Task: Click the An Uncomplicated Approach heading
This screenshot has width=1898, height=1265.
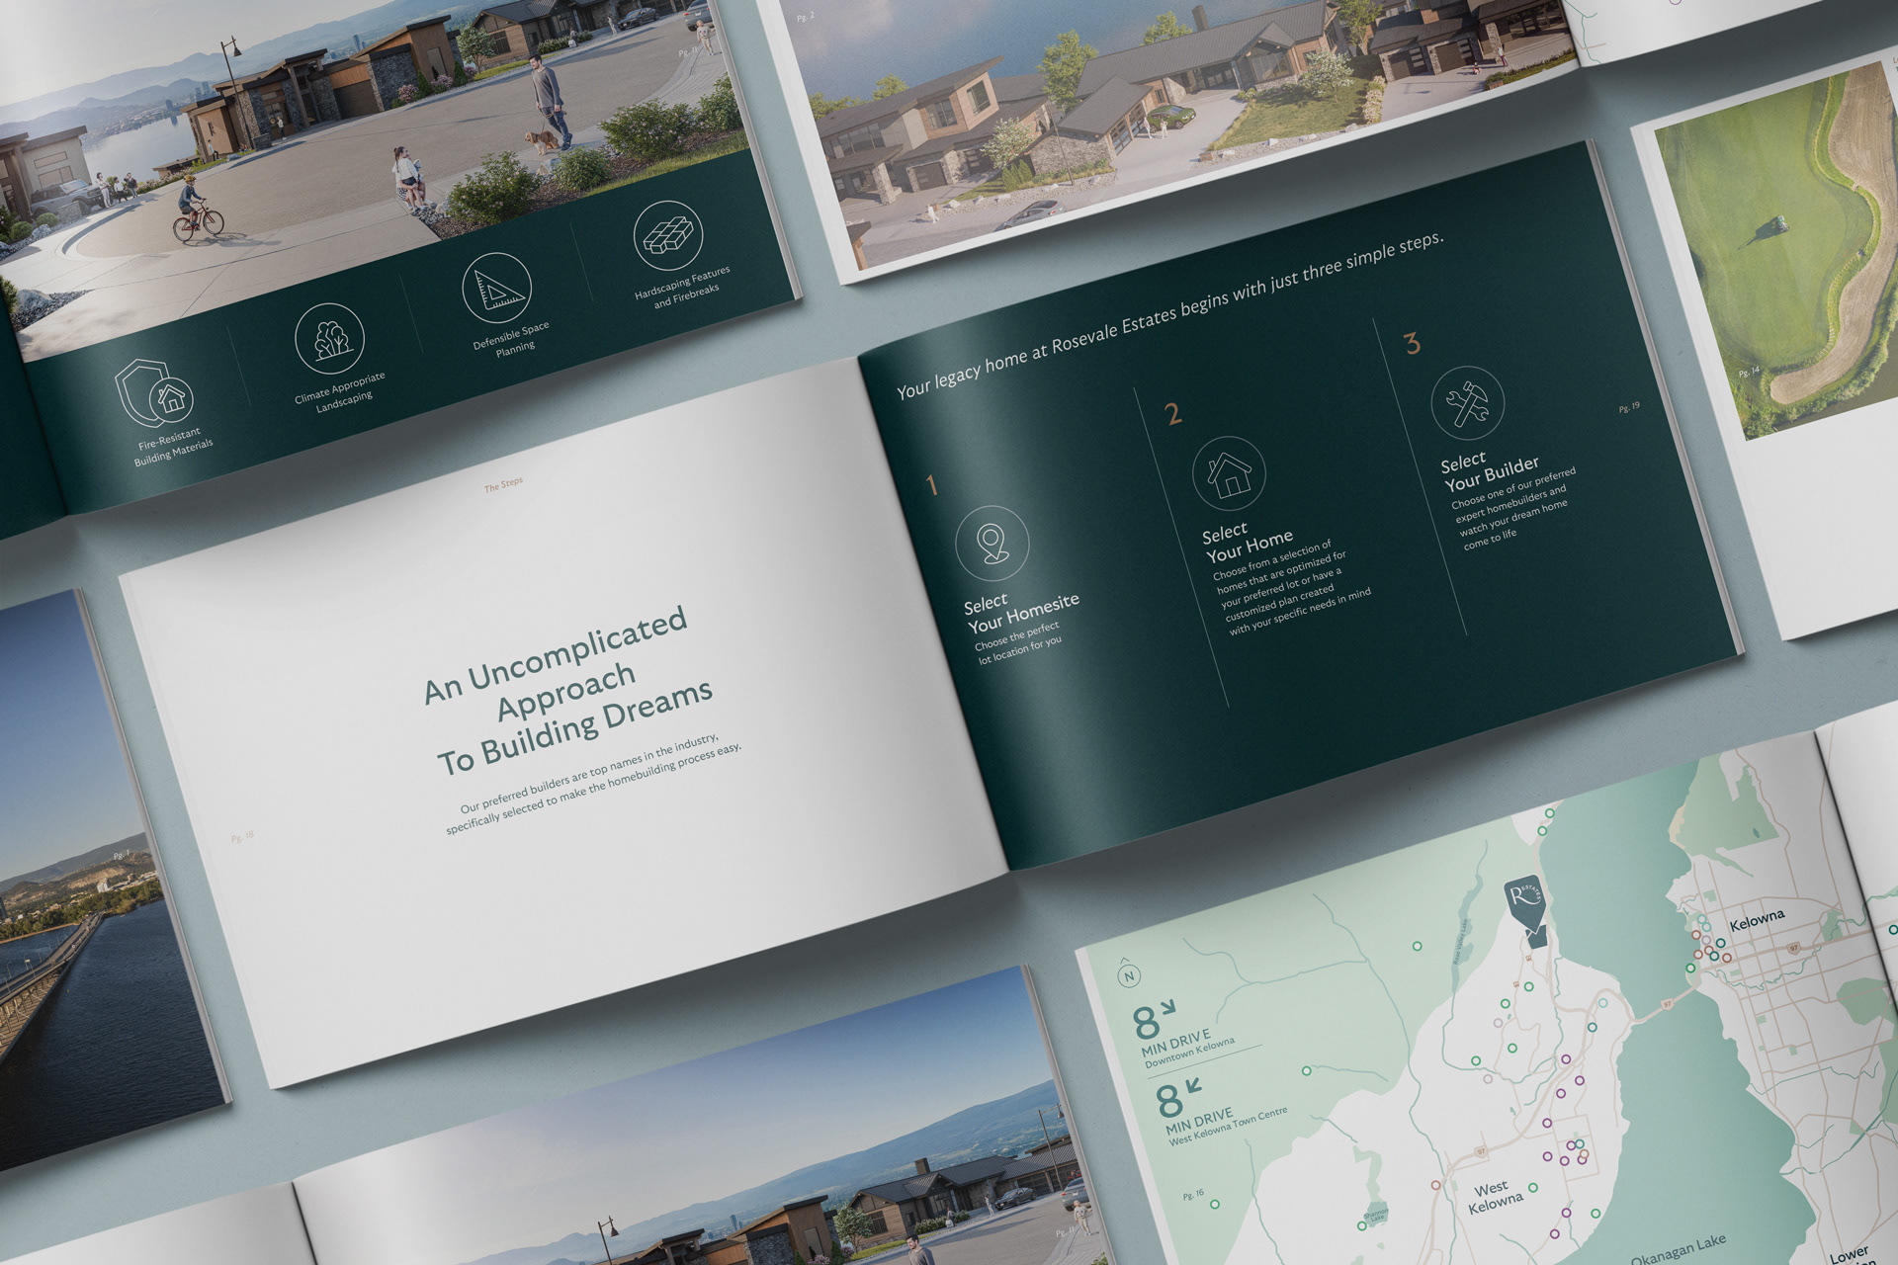Action: (x=568, y=692)
